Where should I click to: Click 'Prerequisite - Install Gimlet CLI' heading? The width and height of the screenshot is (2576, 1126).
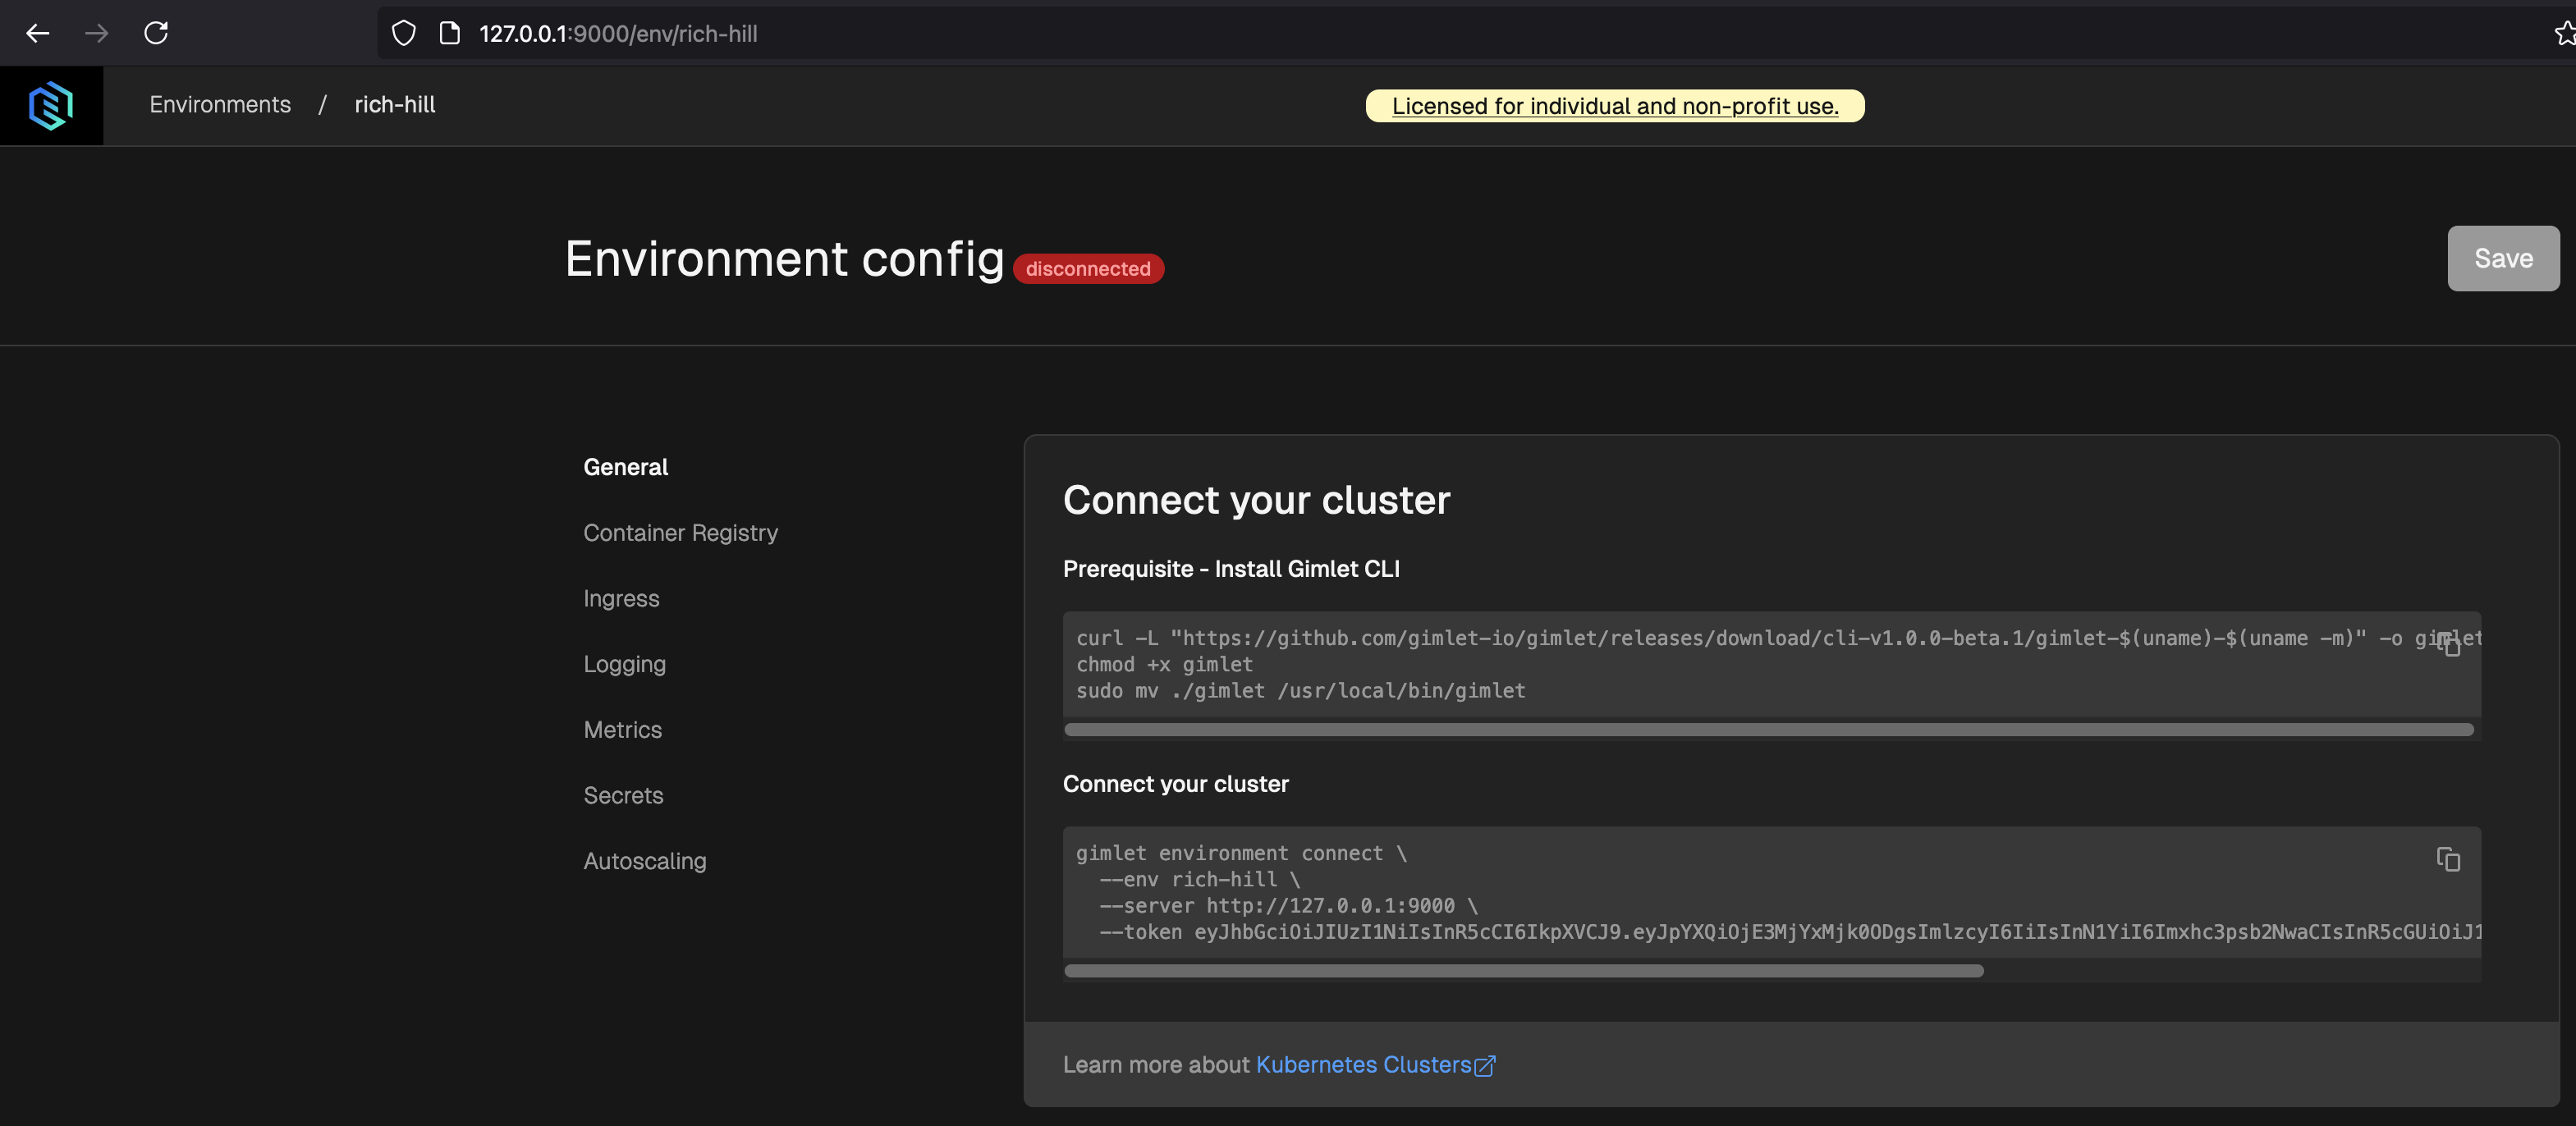pyautogui.click(x=1231, y=569)
